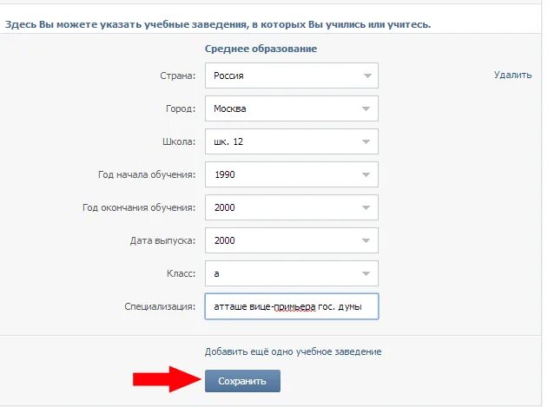This screenshot has height=407, width=548.
Task: Click the Среднее образование section heading
Action: pyautogui.click(x=261, y=49)
